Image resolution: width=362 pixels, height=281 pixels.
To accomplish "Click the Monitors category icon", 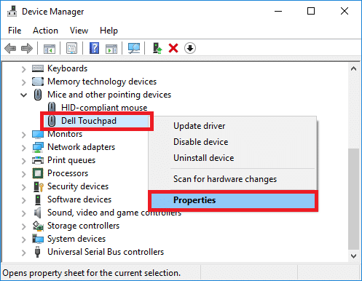I will pos(38,134).
